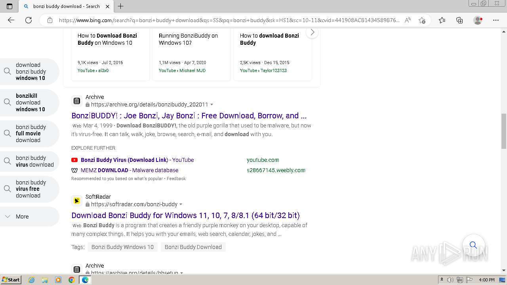Click the scrollbar down arrow

pyautogui.click(x=504, y=270)
